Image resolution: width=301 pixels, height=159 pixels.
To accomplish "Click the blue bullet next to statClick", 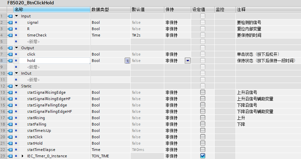I will coord(16,137).
